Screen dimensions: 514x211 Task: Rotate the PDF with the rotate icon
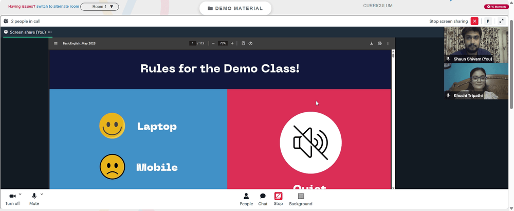pyautogui.click(x=250, y=43)
